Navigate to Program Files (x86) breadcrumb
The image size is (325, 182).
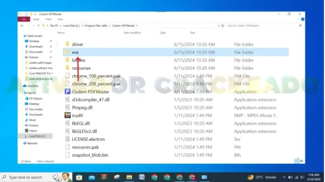96,26
